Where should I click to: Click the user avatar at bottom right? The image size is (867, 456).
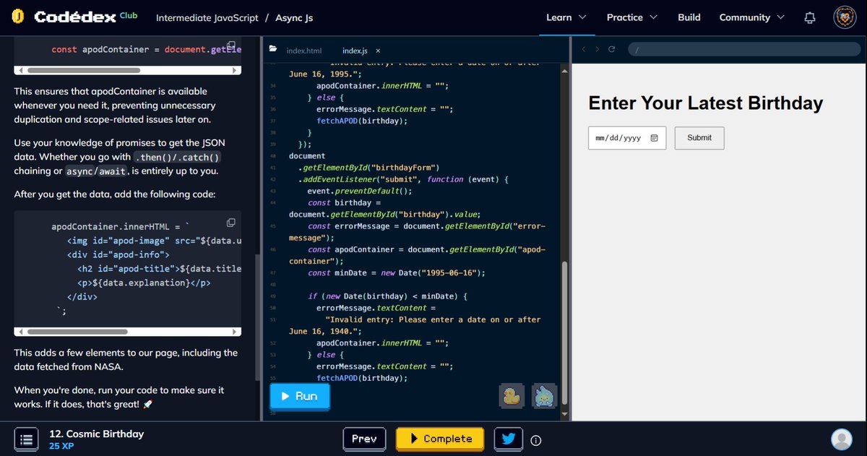click(x=841, y=439)
